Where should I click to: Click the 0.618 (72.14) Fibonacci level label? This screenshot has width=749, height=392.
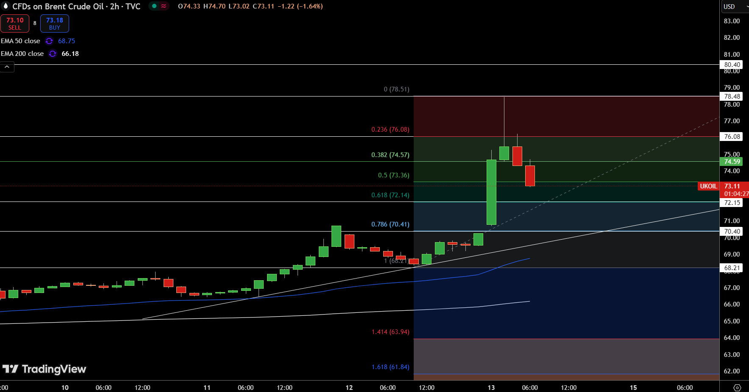pos(390,195)
